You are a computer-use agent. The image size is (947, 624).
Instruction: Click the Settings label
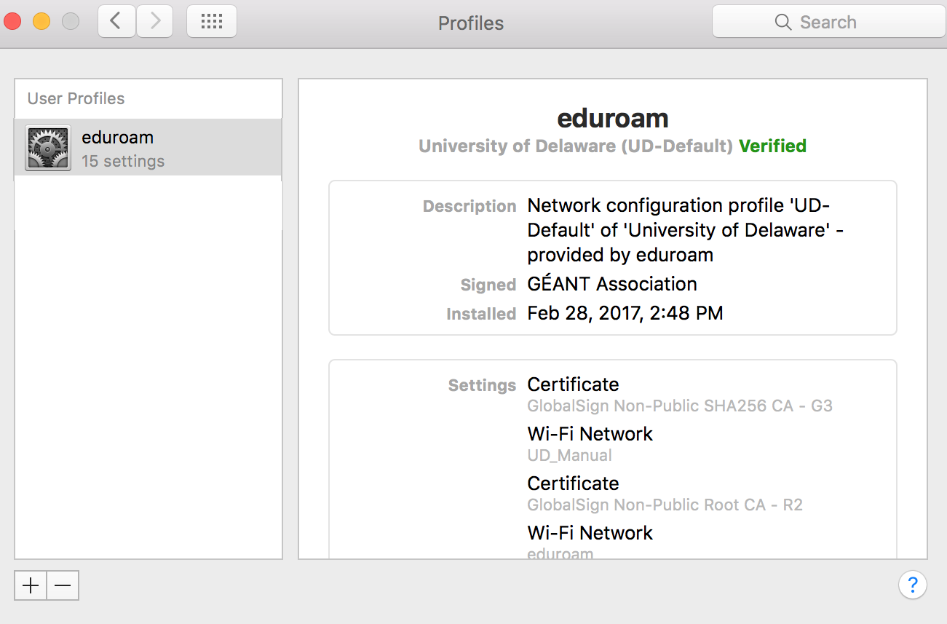(x=482, y=385)
